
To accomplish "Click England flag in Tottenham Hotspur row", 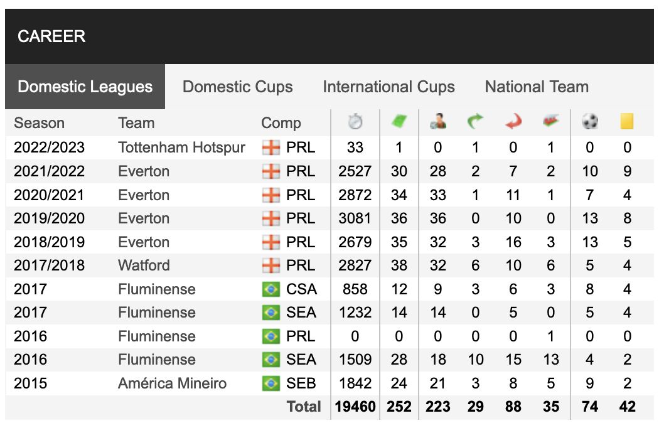I will point(271,147).
